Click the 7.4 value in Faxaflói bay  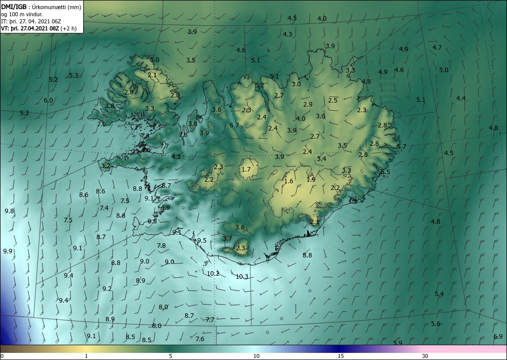tap(104, 208)
